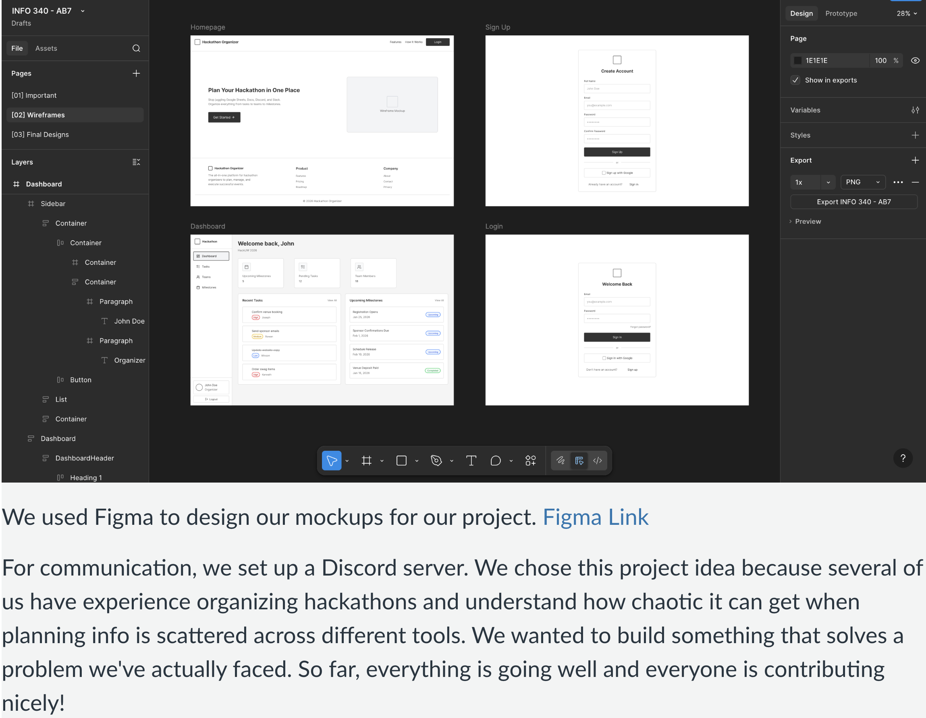
Task: Uncheck the Show in exports checkbox
Action: [795, 80]
